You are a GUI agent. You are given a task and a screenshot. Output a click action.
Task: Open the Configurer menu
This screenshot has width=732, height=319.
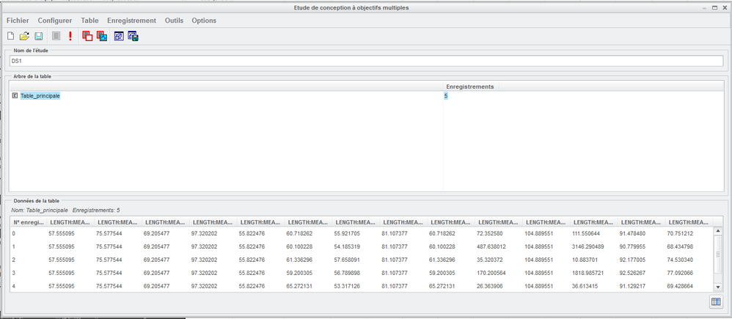55,21
